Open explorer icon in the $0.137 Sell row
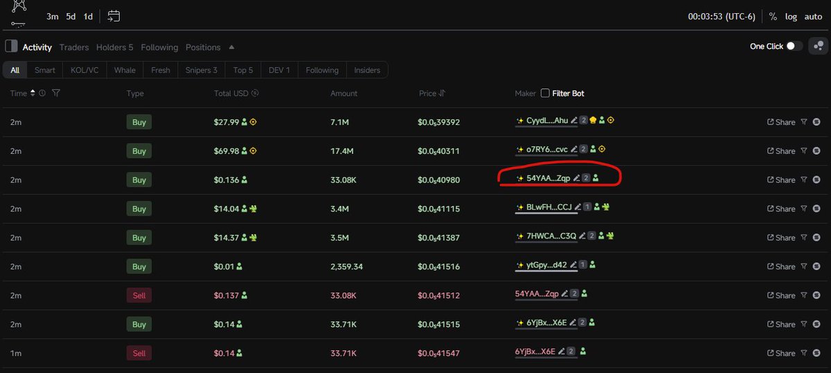Image resolution: width=831 pixels, height=373 pixels. tap(816, 296)
